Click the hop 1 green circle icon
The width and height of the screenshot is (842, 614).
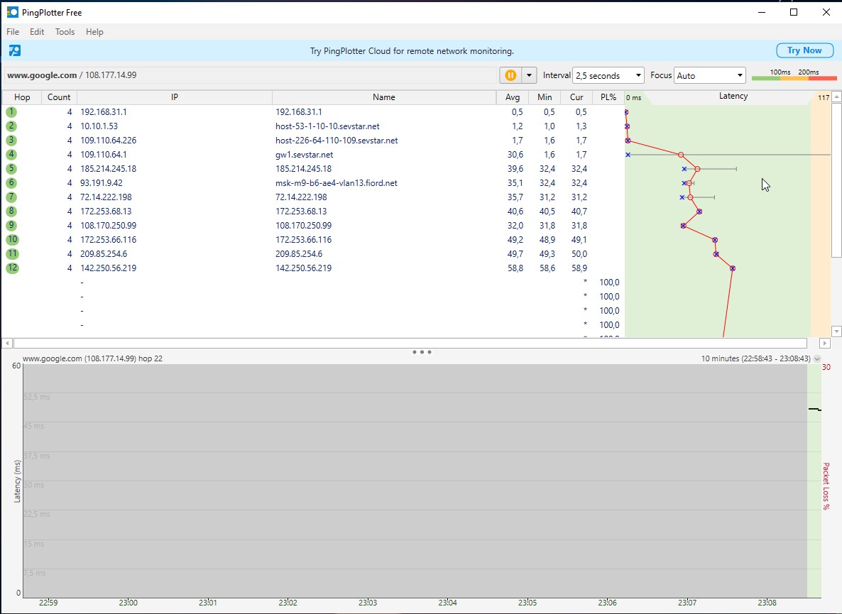click(11, 112)
